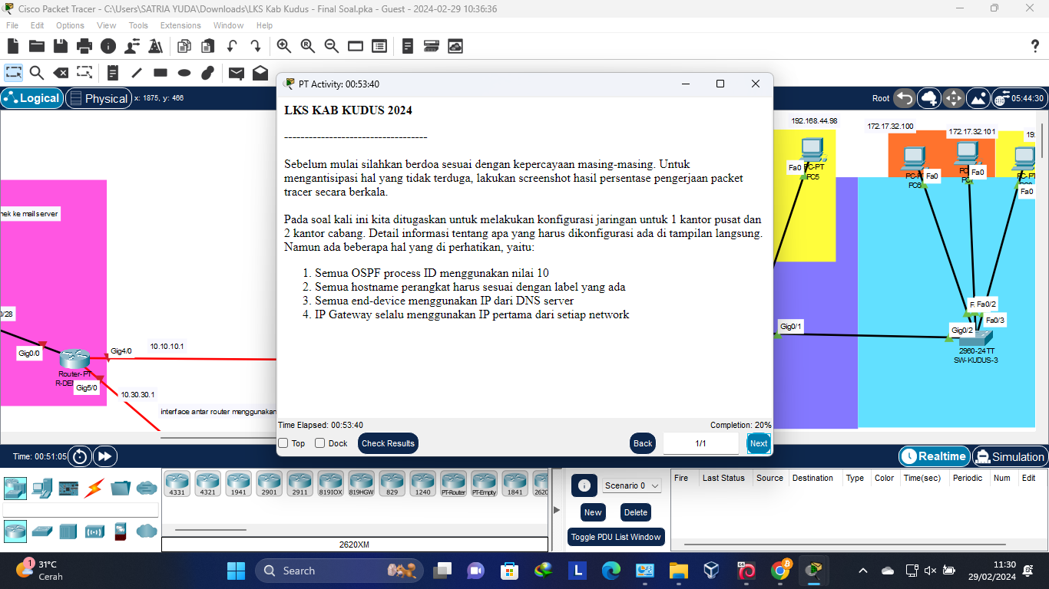Click the Delete scenario button
Screen dimensions: 1049x589
point(636,512)
